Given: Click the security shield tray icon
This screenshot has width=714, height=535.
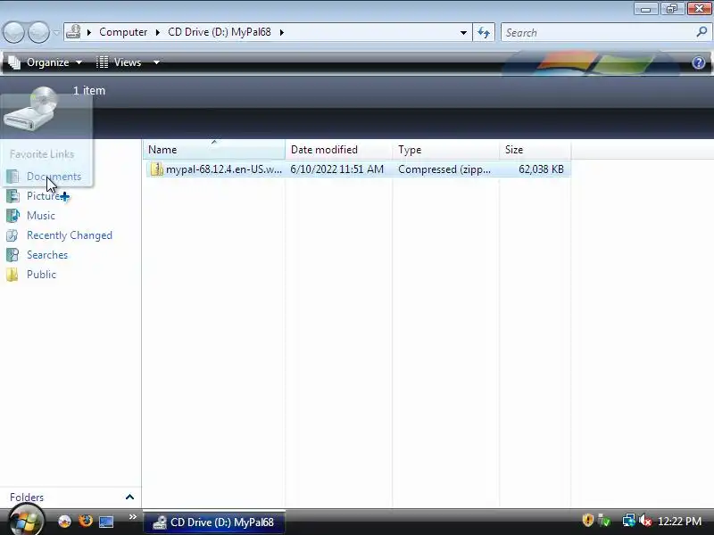Looking at the screenshot, I should coord(588,521).
